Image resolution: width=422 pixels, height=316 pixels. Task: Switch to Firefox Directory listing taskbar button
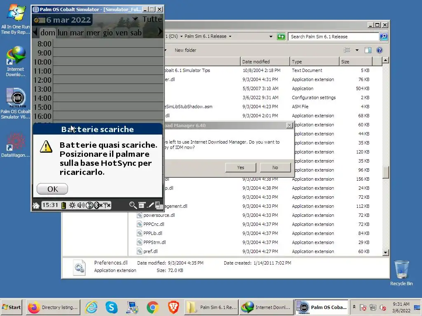(53, 307)
